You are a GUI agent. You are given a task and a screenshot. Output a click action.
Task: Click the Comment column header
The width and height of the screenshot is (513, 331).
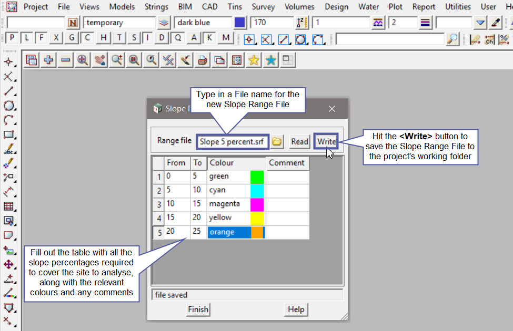click(287, 163)
